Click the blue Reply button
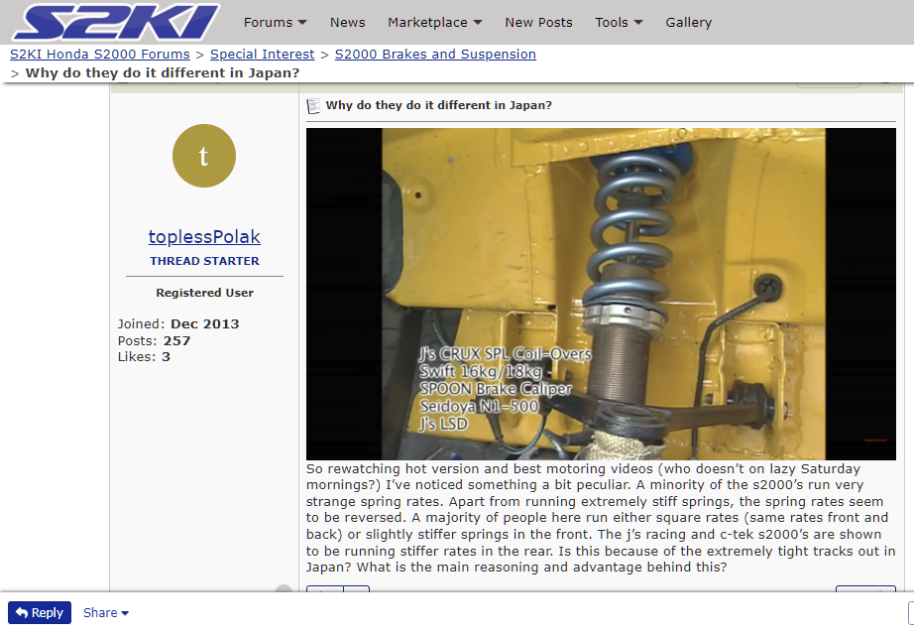Image resolution: width=914 pixels, height=633 pixels. point(40,612)
